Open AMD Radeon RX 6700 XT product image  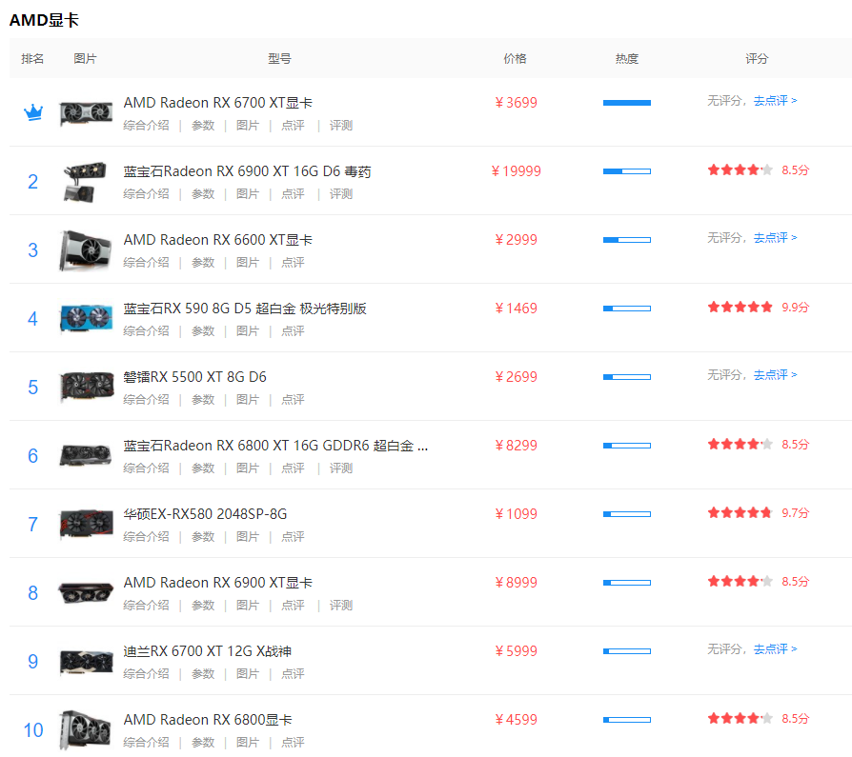[x=86, y=112]
